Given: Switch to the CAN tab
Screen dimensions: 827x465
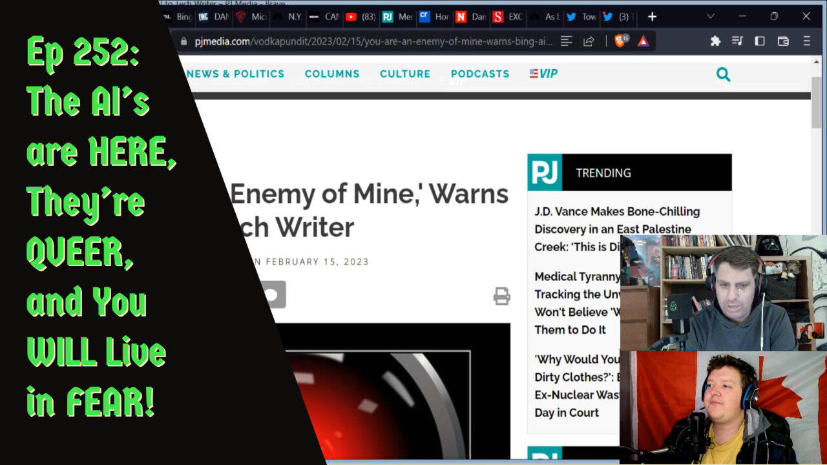Looking at the screenshot, I should click(x=324, y=17).
